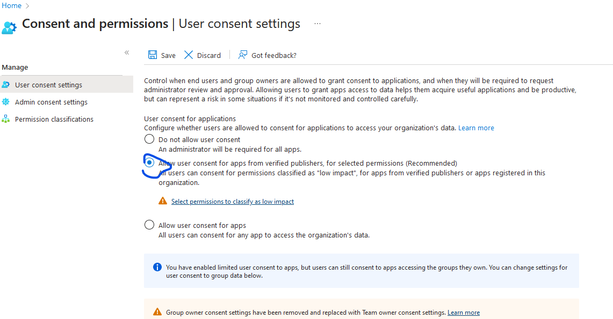
Task: Select Allow user consent for apps radio
Action: click(x=149, y=225)
